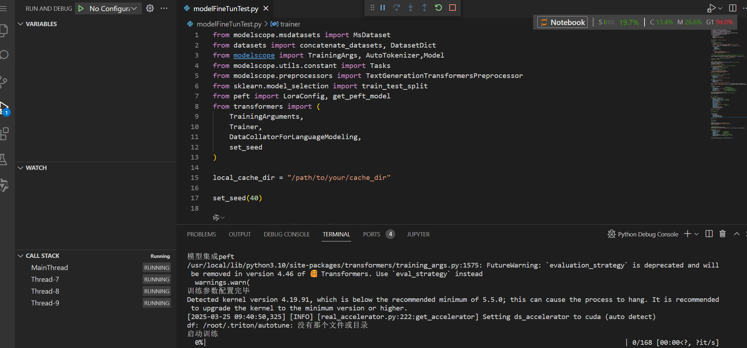The image size is (747, 348).
Task: Click memory usage 26.6% indicator
Action: point(689,22)
